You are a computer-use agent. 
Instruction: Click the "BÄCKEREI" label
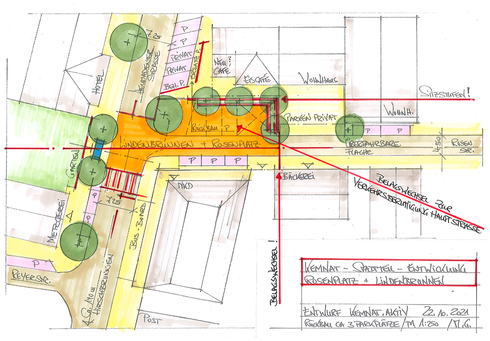click(298, 176)
